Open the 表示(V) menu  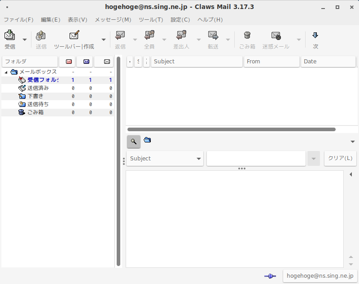77,20
